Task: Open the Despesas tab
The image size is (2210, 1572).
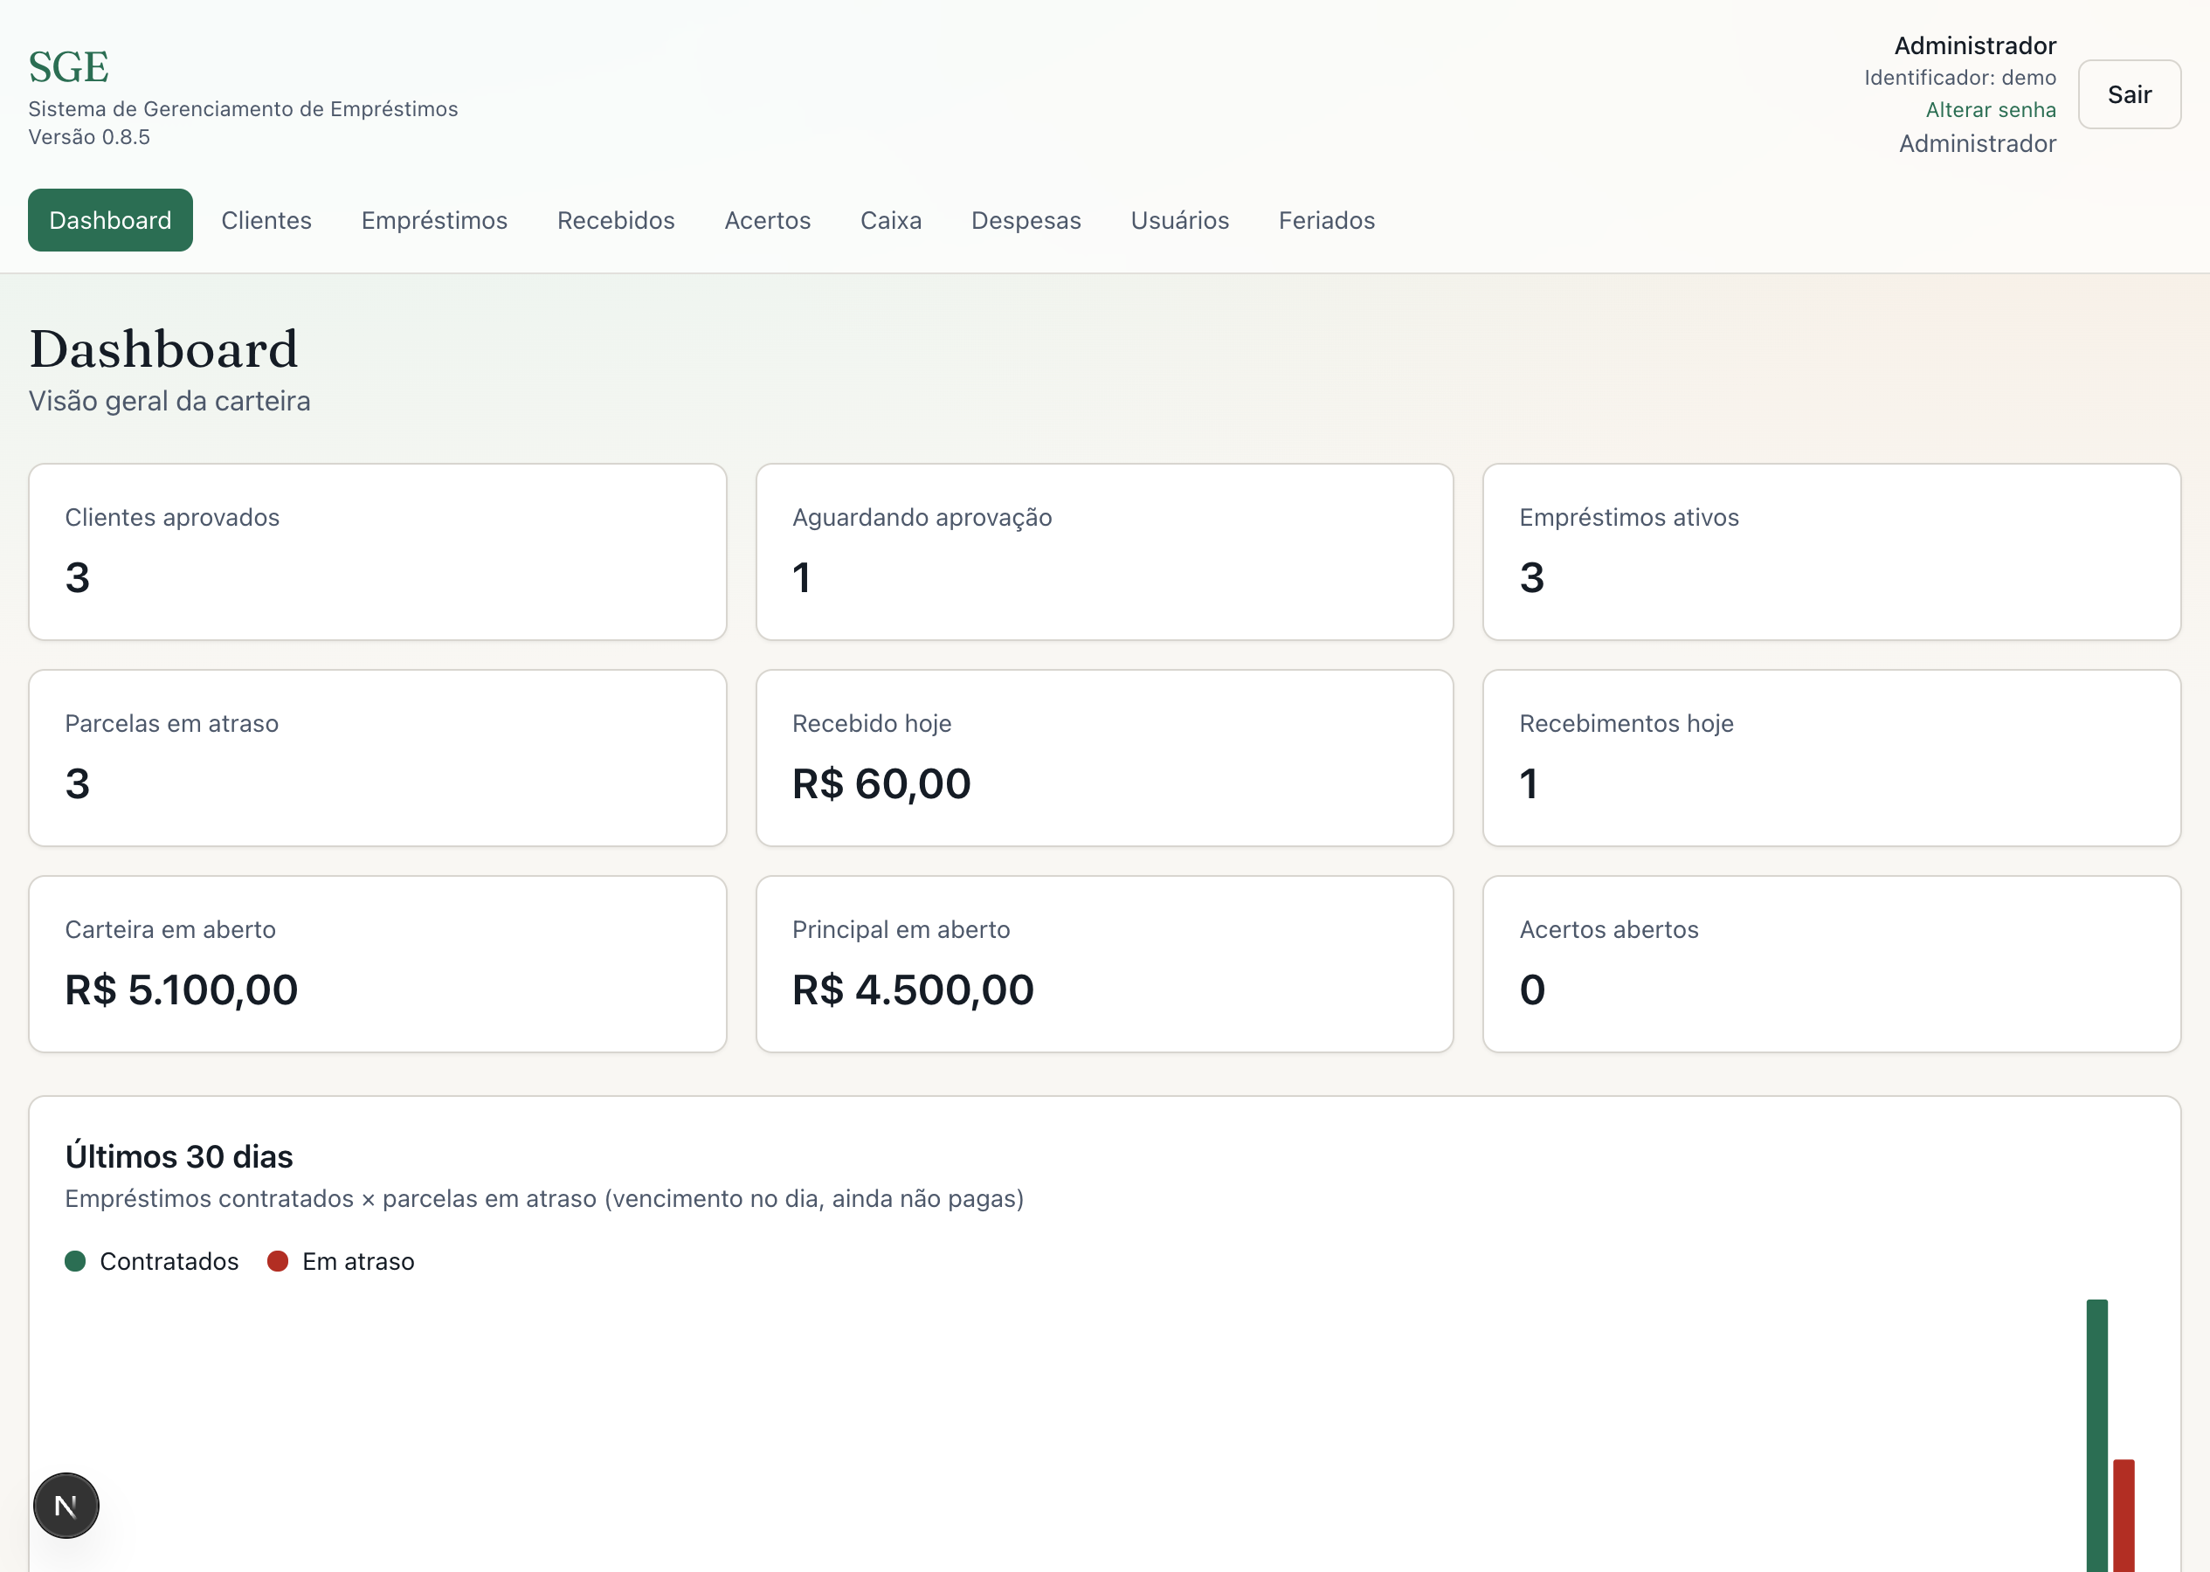Action: coord(1026,220)
